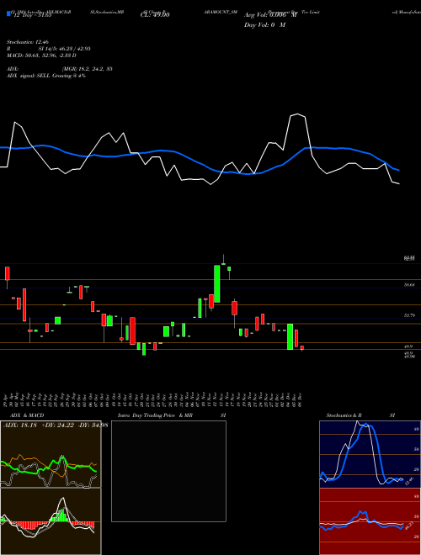This screenshot has width=421, height=555.
Task: Click the blue 12 Day SMA legend square
Action: pos(9,14)
